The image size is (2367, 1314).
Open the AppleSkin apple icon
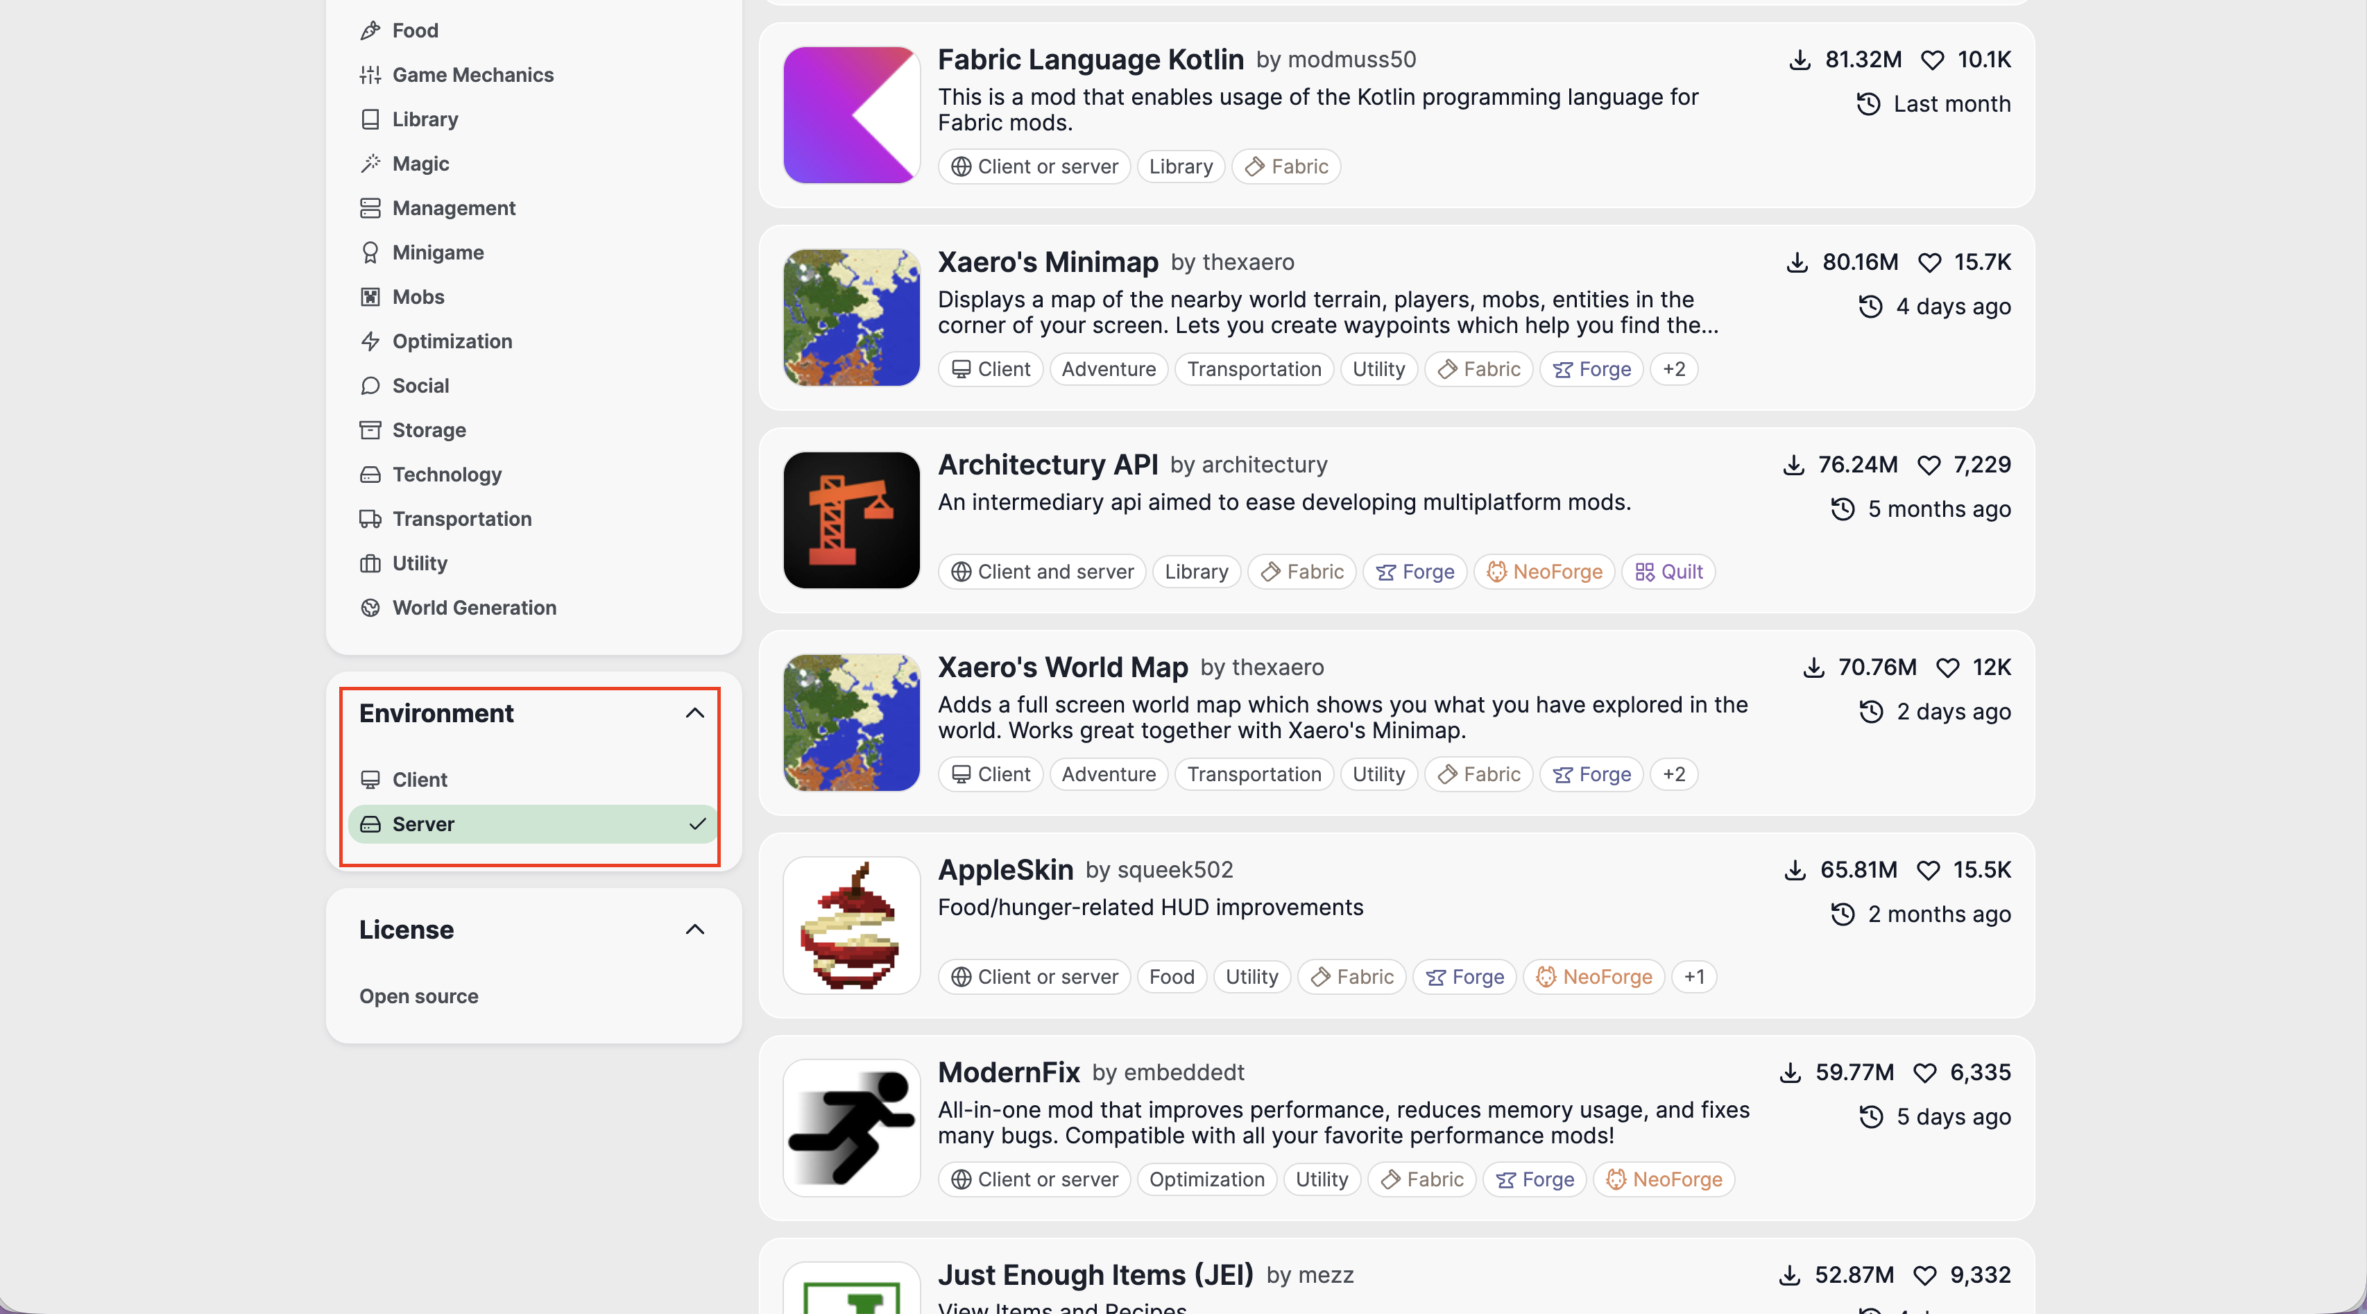[x=852, y=925]
